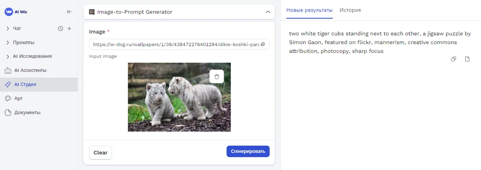
Task: Focus the Image URL input field
Action: point(179,44)
